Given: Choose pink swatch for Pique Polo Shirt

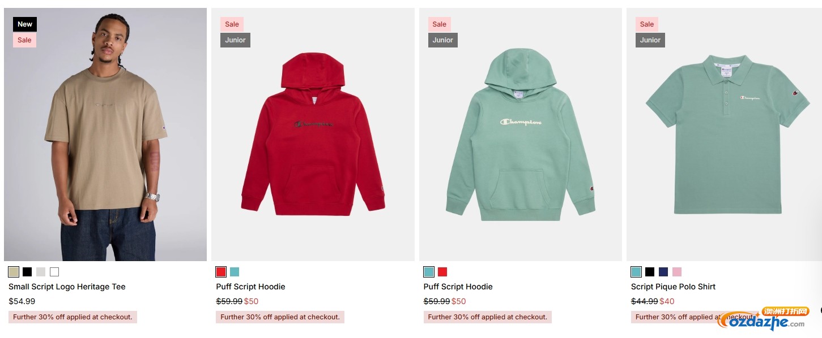Looking at the screenshot, I should (677, 272).
